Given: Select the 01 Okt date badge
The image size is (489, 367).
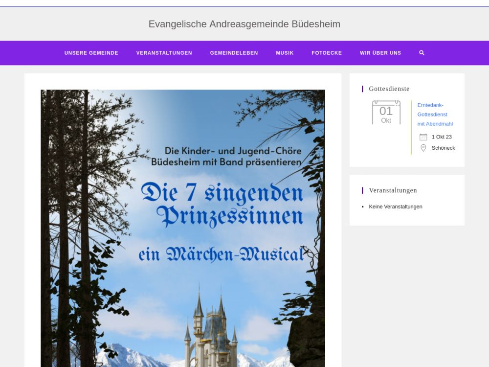Looking at the screenshot, I should click(386, 113).
